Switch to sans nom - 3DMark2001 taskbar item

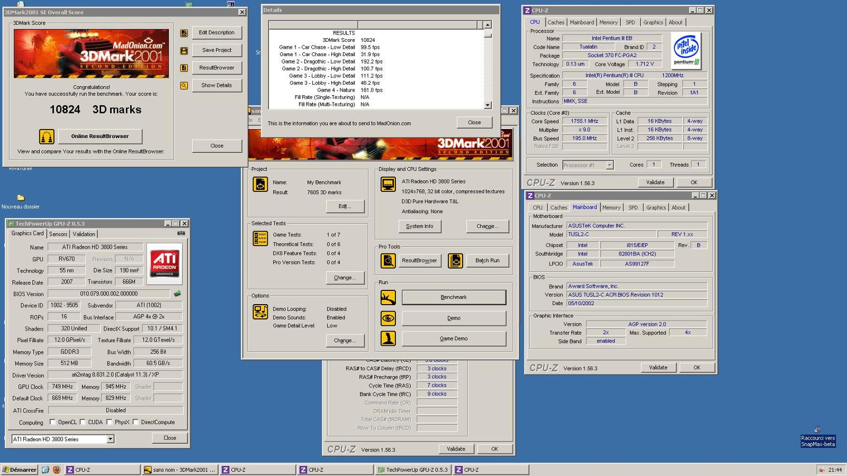179,470
